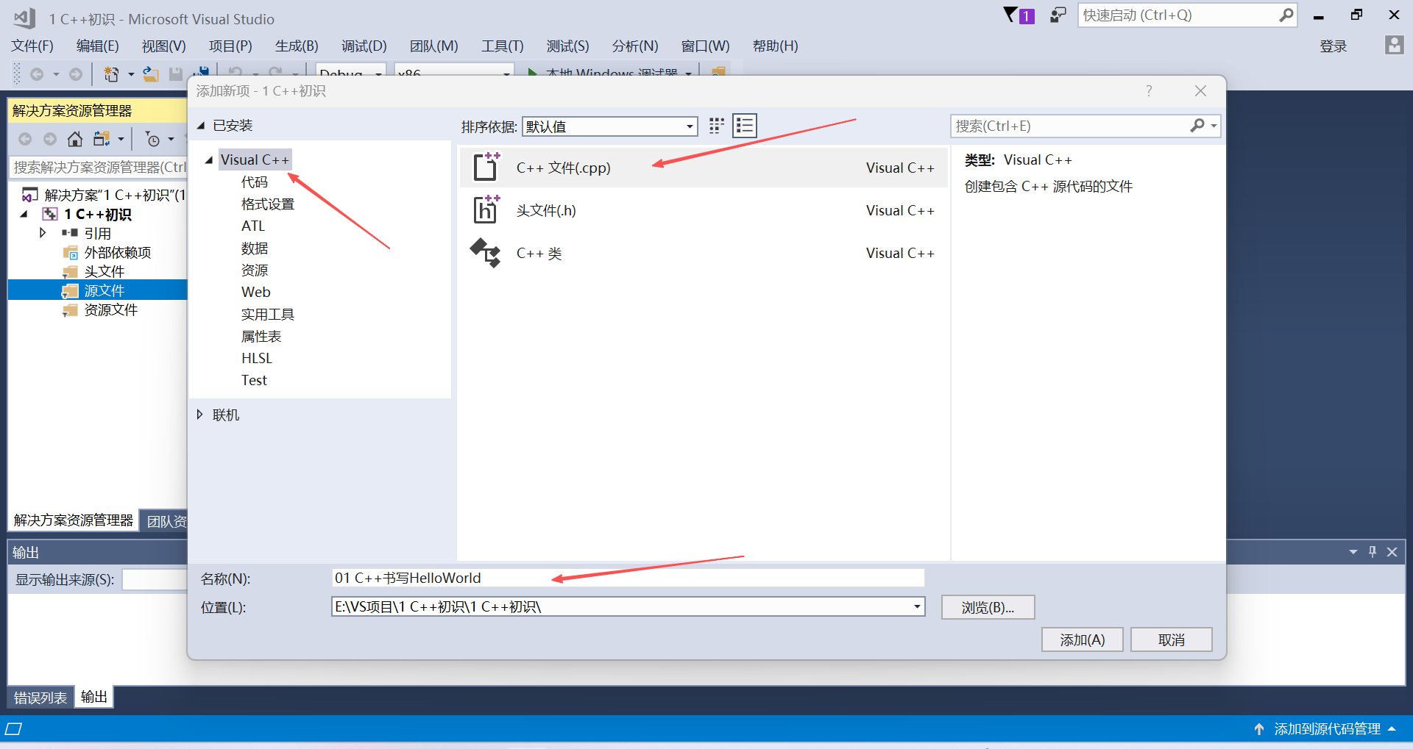1413x749 pixels.
Task: Select the 代码 category
Action: [255, 182]
